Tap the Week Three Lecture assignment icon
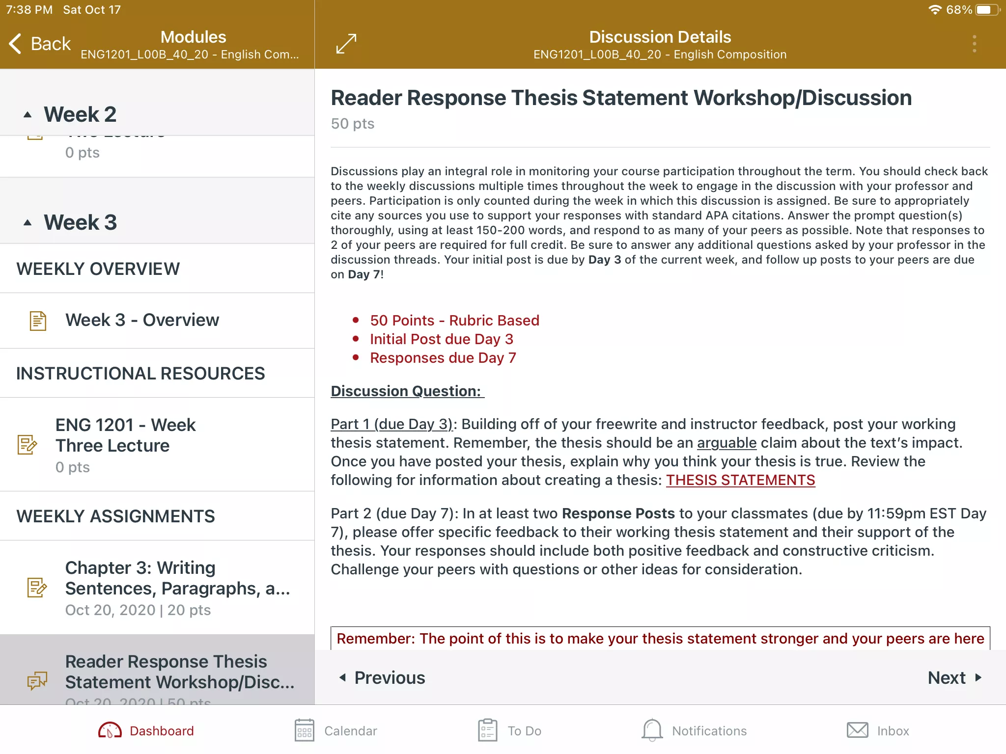 (x=28, y=445)
